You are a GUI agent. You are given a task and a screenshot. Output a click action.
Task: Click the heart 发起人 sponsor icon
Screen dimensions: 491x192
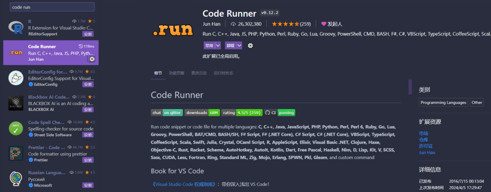(x=324, y=24)
